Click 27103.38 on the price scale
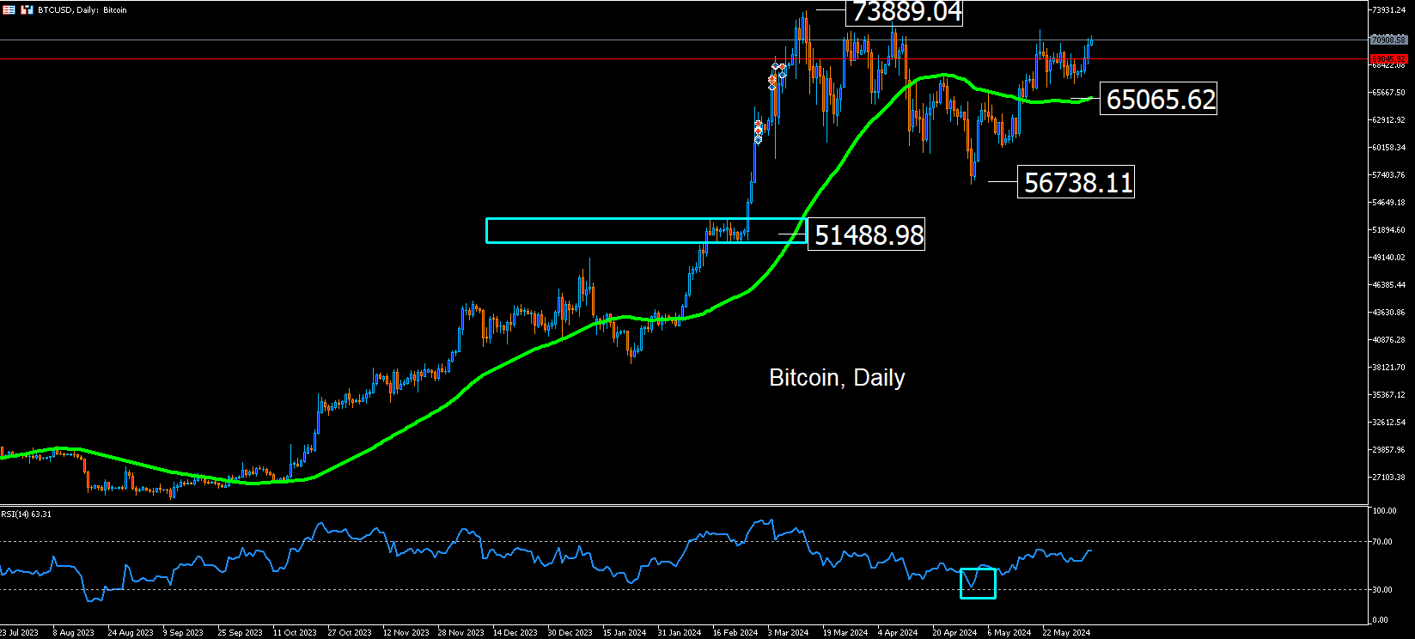The height and width of the screenshot is (639, 1415). coord(1389,478)
